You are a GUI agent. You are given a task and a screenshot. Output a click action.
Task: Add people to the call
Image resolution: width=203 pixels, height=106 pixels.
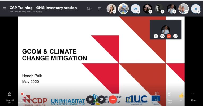pos(99,8)
